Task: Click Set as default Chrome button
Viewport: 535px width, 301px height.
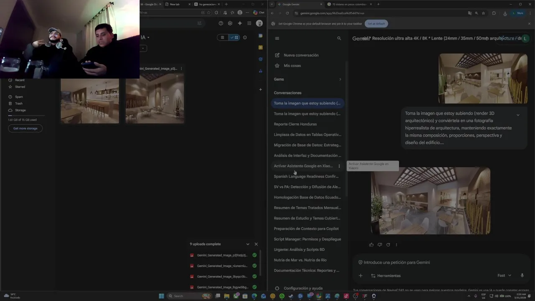Action: 376,23
